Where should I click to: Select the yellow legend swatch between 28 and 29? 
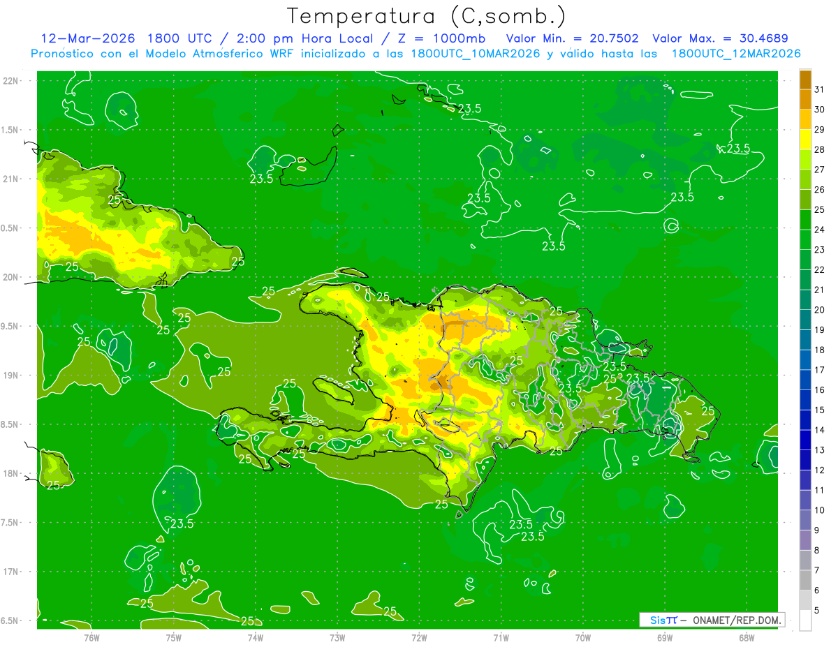[805, 140]
